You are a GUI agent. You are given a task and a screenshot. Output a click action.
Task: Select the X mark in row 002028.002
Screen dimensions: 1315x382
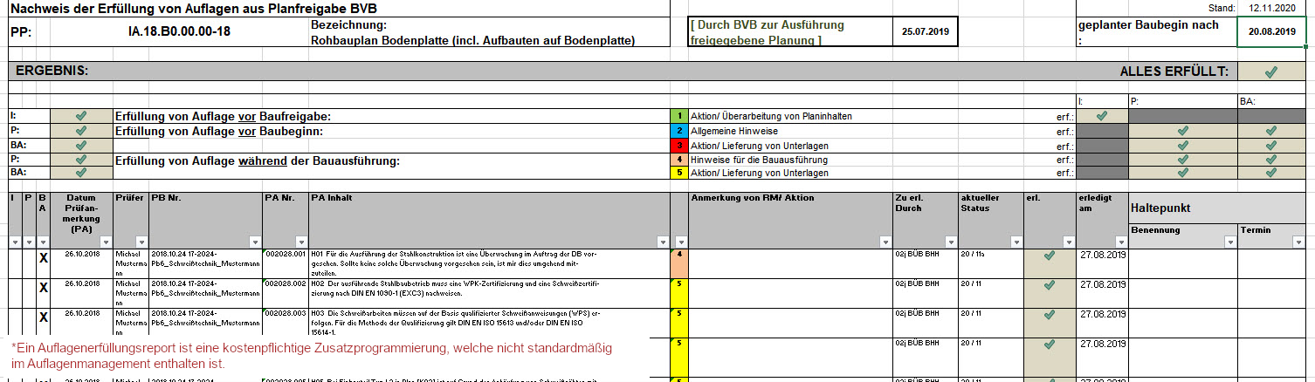coord(43,288)
